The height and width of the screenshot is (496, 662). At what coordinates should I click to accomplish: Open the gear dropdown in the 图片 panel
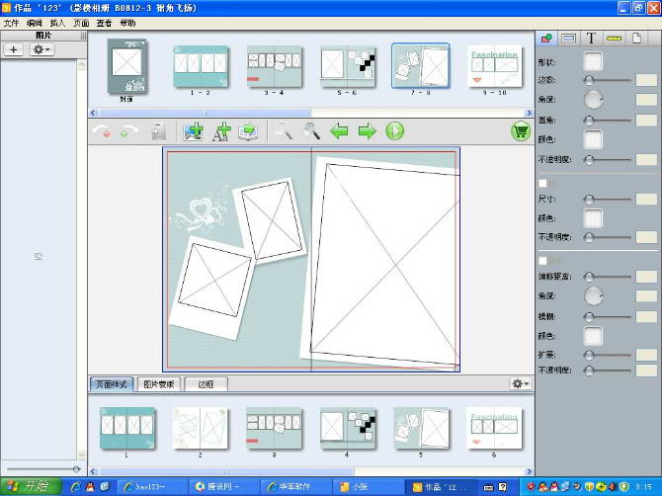[x=41, y=49]
